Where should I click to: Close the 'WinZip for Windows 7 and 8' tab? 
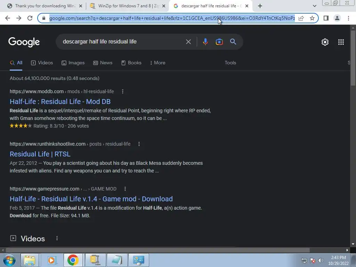point(164,6)
